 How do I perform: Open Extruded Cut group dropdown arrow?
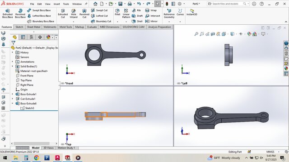pos(74,22)
